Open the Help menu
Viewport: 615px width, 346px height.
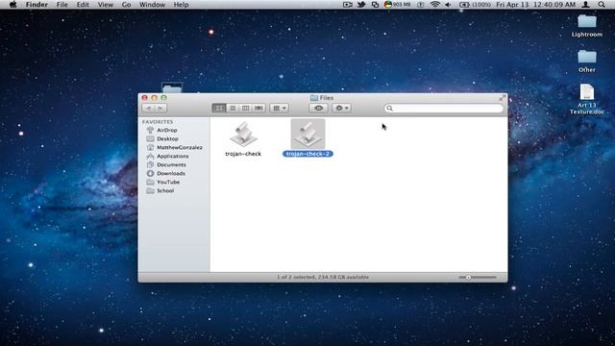[181, 5]
